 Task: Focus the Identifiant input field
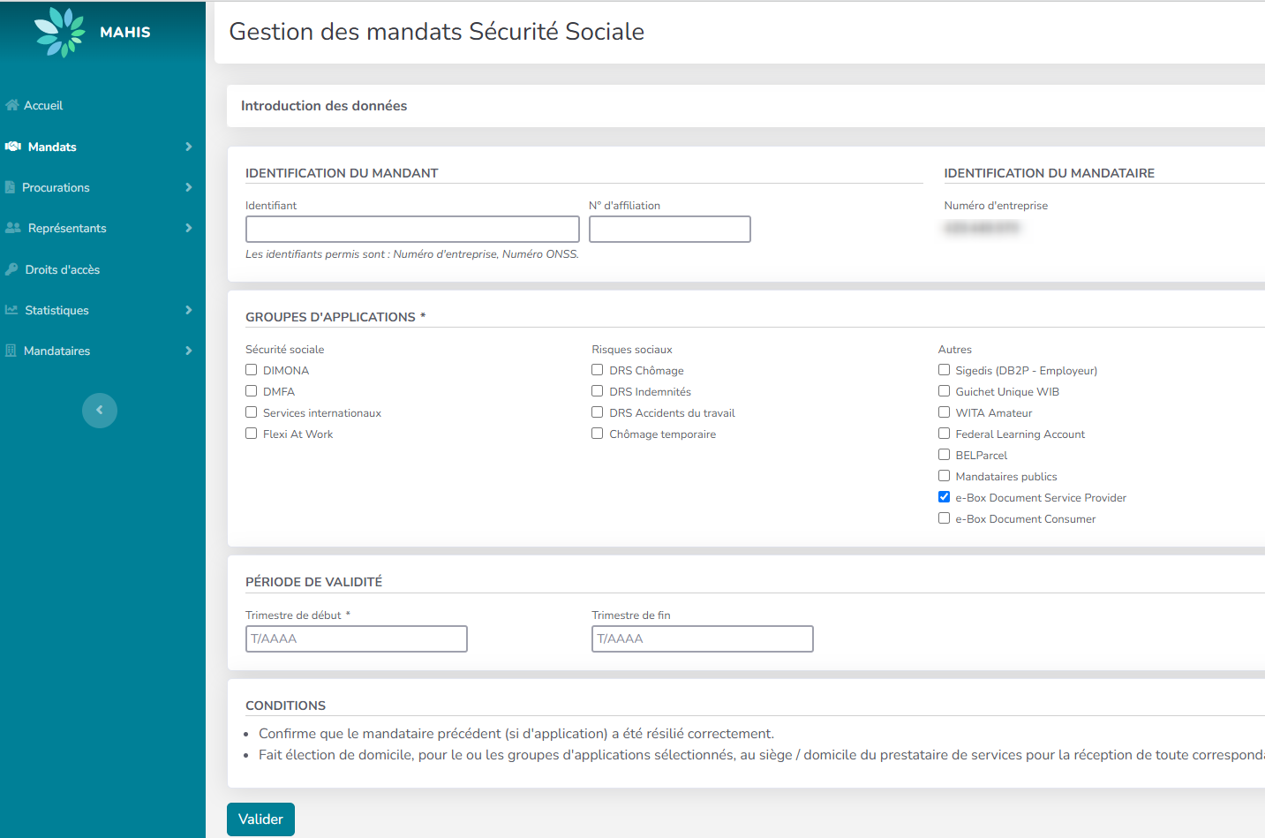point(412,230)
